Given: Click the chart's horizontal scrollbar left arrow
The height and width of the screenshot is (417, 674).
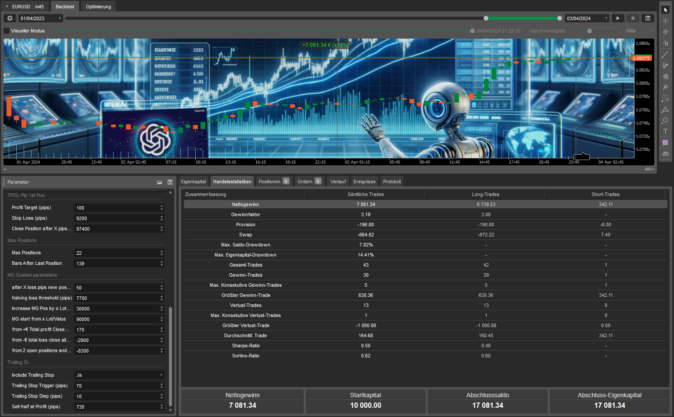Looking at the screenshot, I should (x=5, y=169).
